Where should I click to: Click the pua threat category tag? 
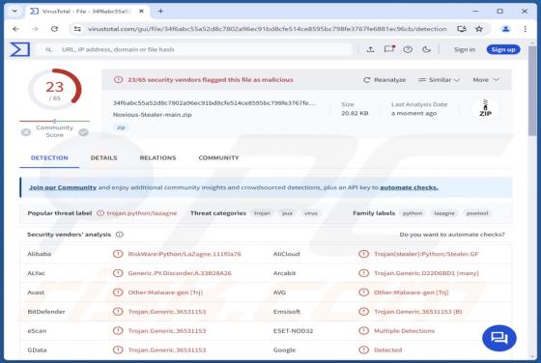[287, 213]
